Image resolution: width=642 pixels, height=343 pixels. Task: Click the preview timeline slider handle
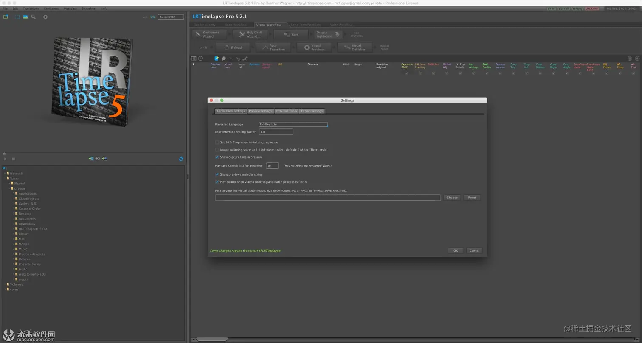click(x=4, y=153)
